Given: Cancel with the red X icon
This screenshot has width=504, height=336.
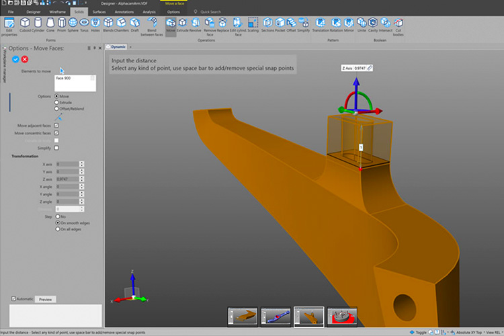Looking at the screenshot, I should point(25,59).
